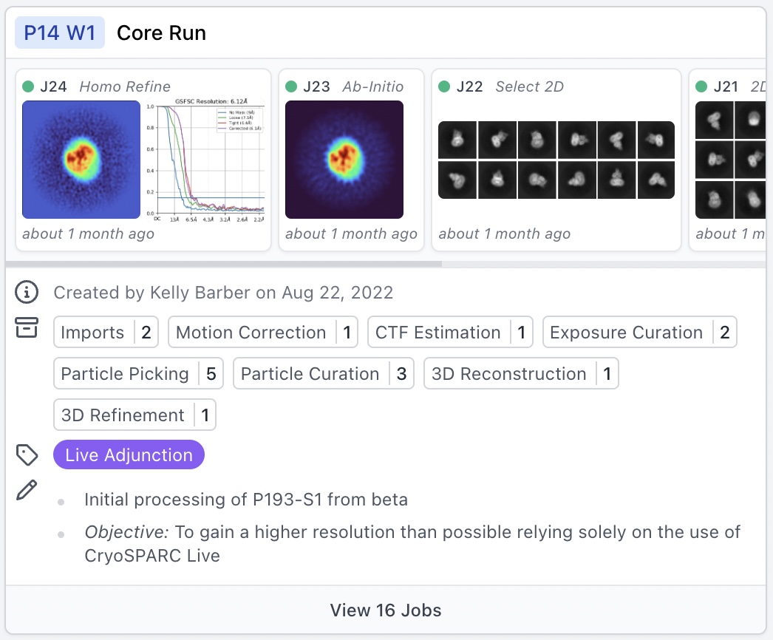Select the Live Adjunction tag
Screen dimensions: 773x640
click(129, 455)
